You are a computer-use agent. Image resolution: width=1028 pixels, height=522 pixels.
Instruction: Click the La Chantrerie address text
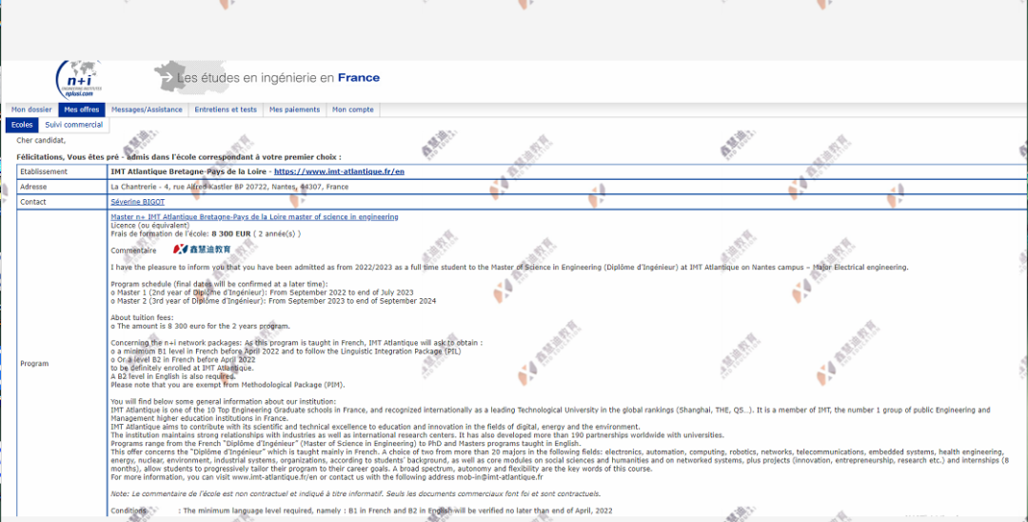(229, 187)
